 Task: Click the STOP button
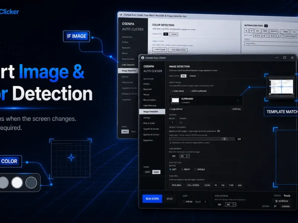point(169,199)
